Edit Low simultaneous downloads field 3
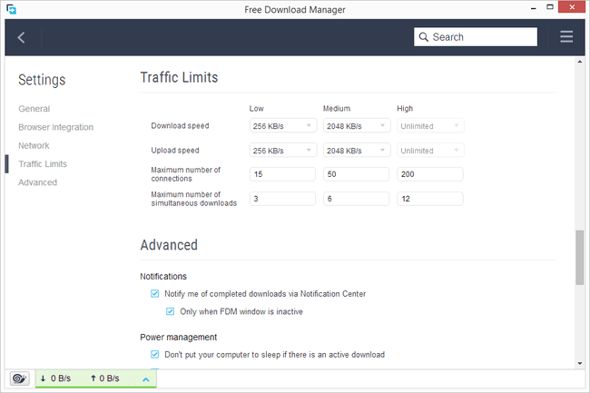Screen dimensions: 590x393 click(x=282, y=199)
